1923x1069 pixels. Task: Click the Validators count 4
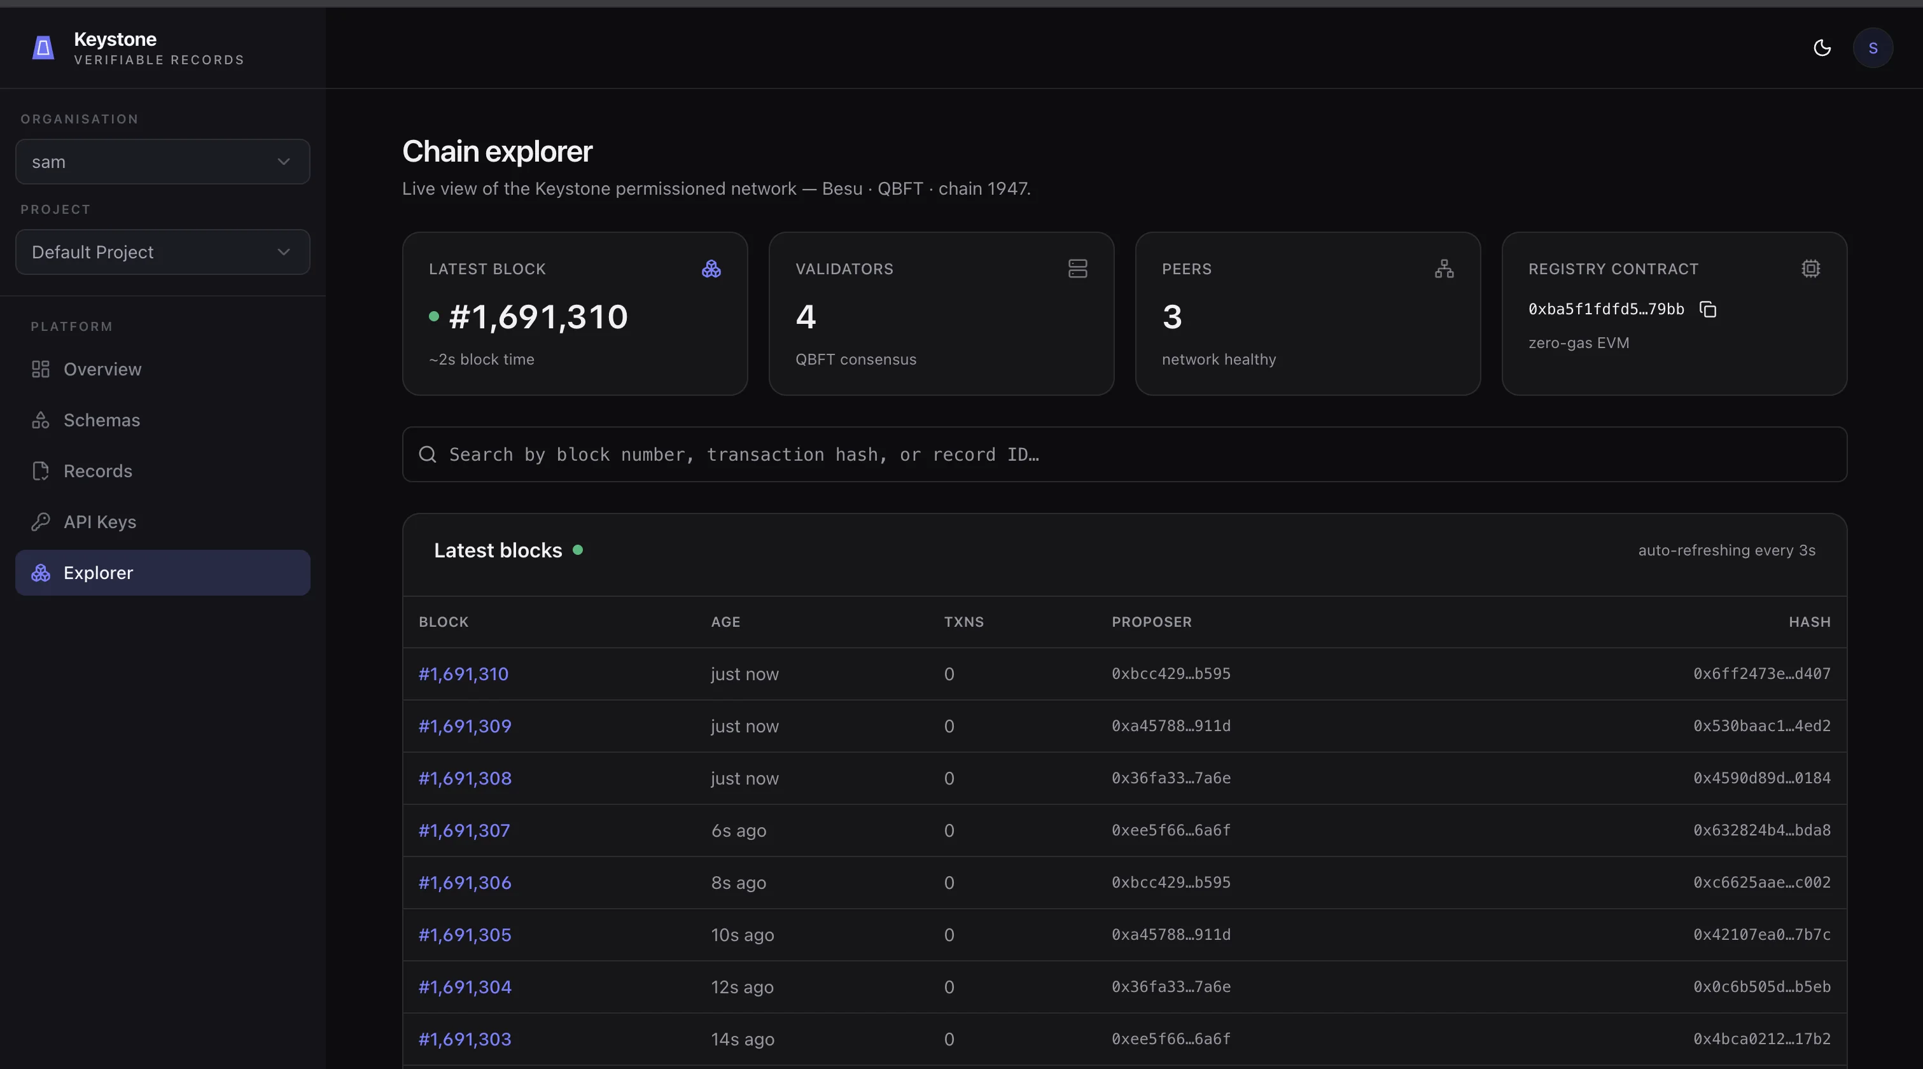coord(806,318)
